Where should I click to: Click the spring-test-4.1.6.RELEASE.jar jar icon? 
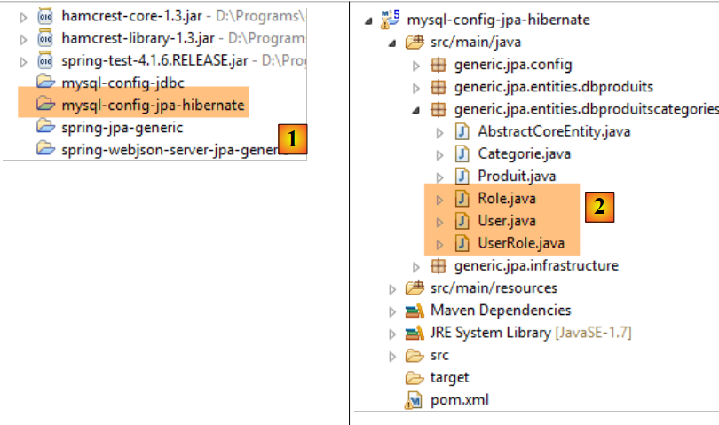[46, 61]
